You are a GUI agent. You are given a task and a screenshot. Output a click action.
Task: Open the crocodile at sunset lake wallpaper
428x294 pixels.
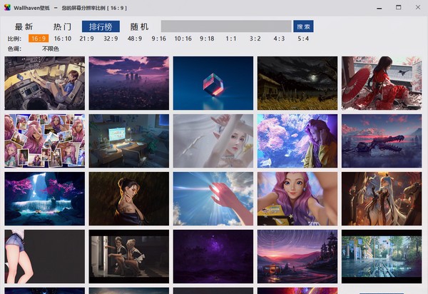pos(382,141)
